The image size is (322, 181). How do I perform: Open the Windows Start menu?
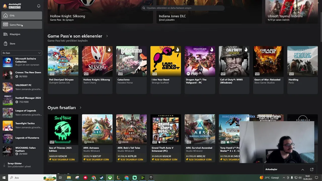[x=4, y=178]
